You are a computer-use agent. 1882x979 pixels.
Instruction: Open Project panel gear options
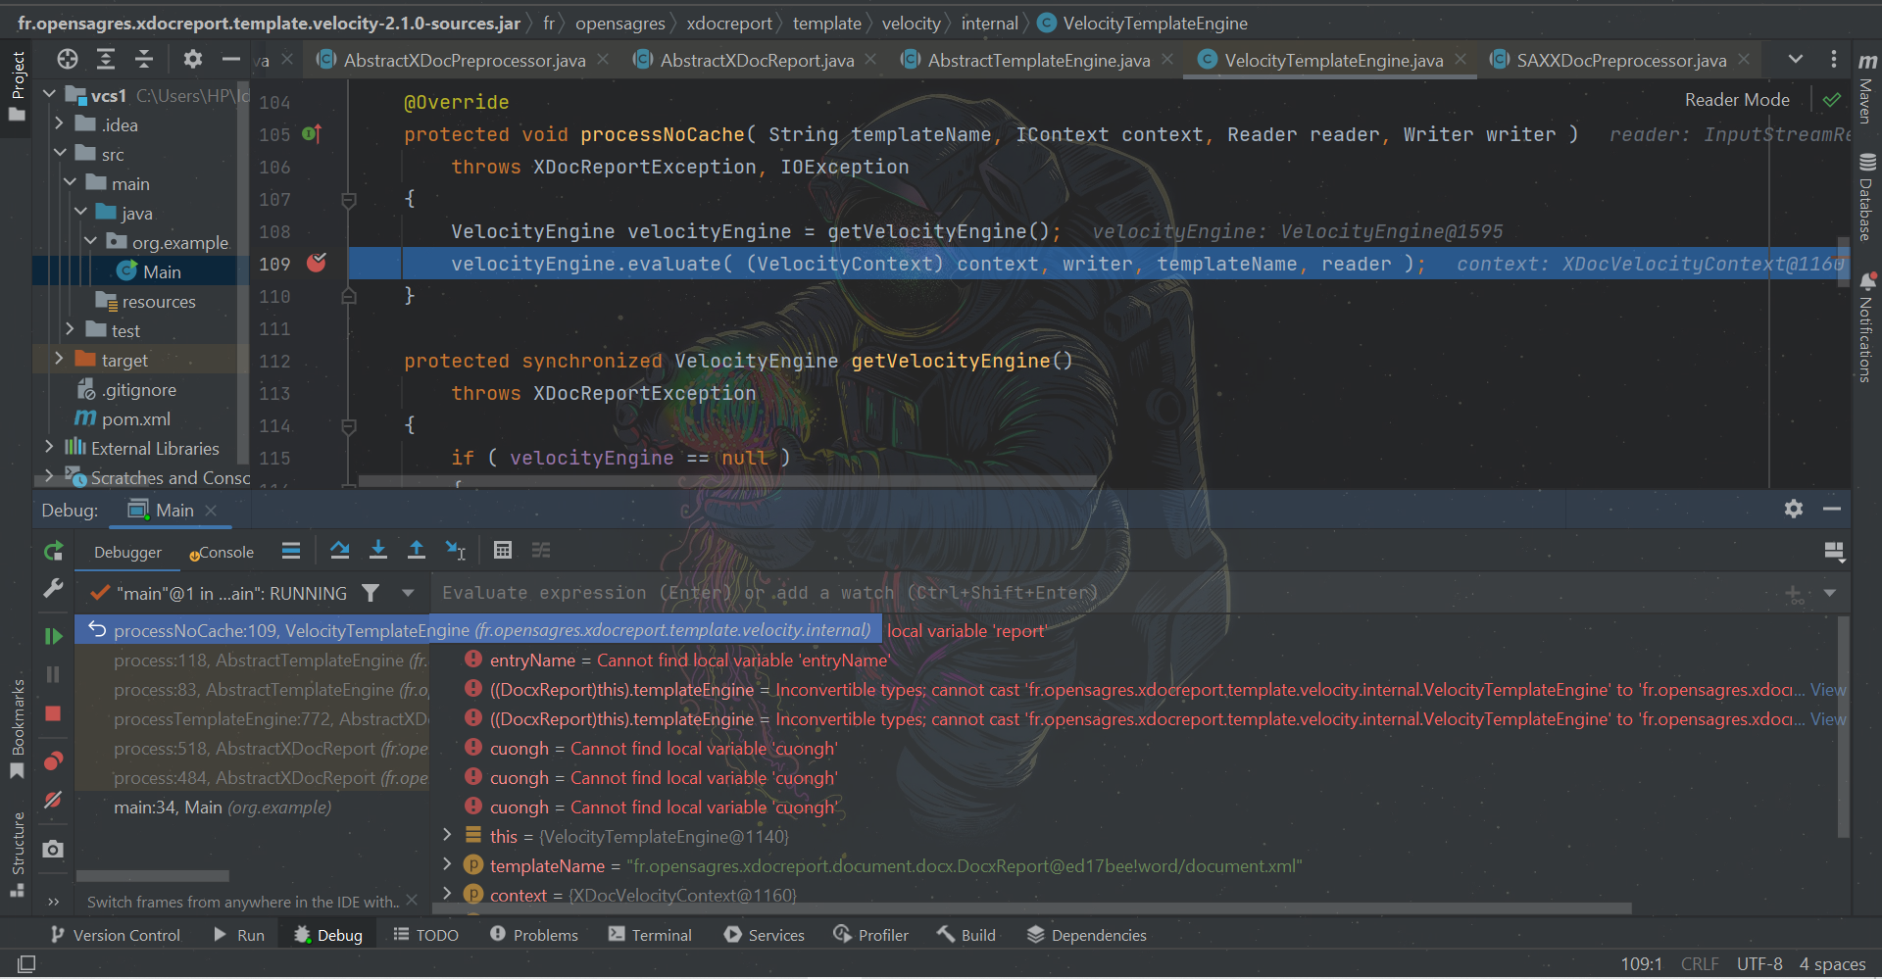point(193,60)
